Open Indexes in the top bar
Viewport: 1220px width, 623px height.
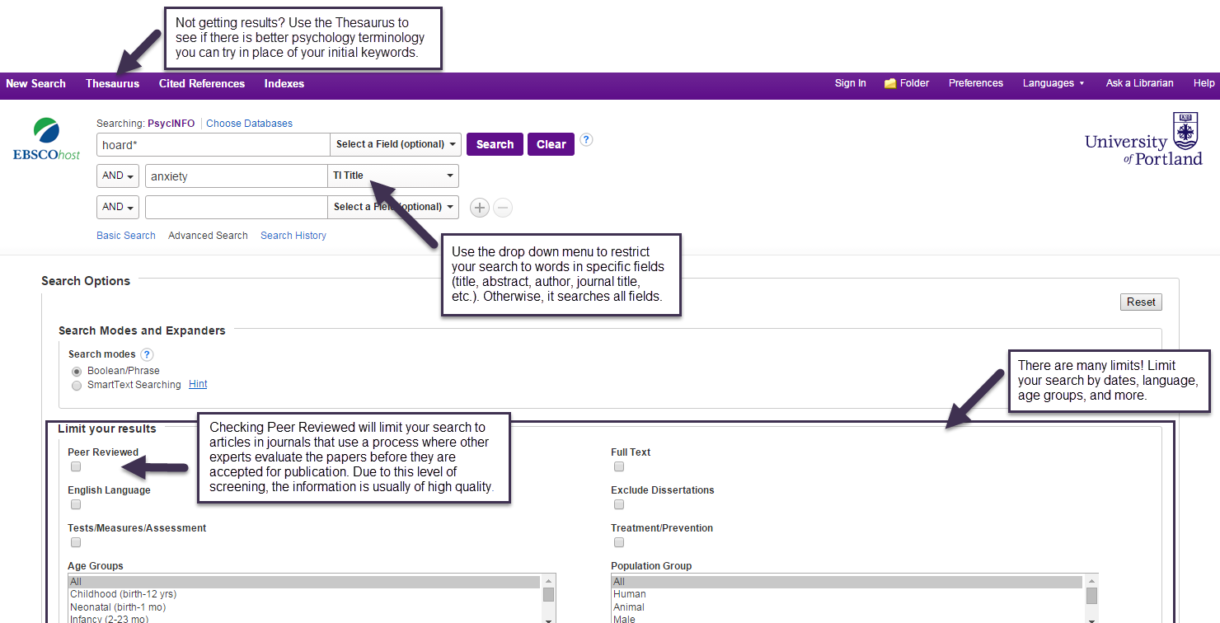[284, 83]
